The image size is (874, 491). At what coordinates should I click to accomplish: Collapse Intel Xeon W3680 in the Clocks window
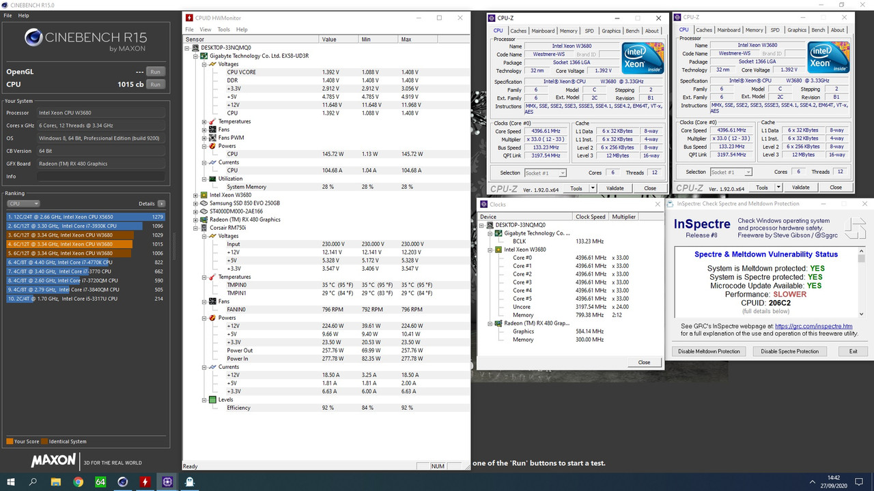[490, 250]
